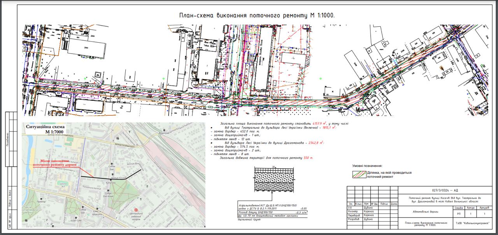Click the РП stage cell in title block
Screen dimensions: 498x235
point(458,214)
